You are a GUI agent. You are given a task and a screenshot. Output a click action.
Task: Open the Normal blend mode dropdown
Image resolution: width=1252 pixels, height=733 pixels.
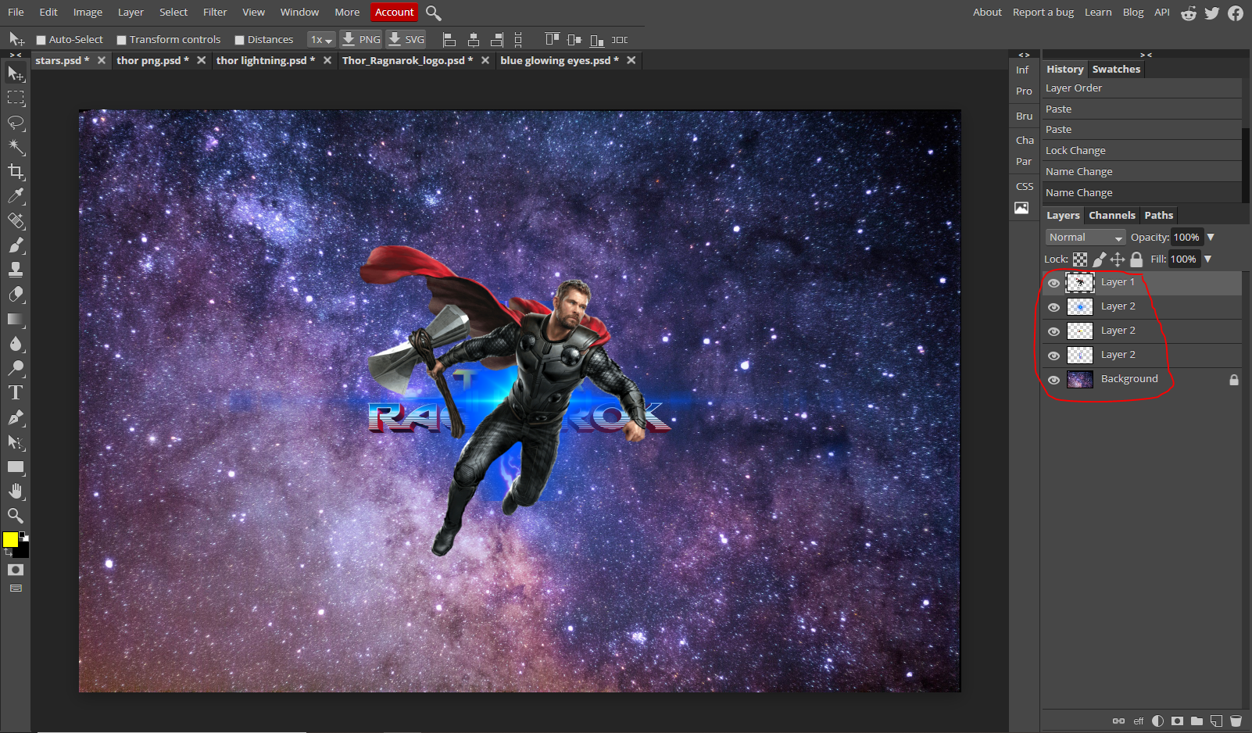click(1086, 238)
